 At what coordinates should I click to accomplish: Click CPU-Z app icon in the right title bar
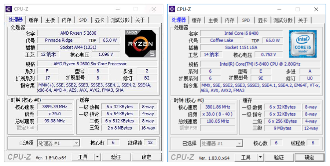172,9
